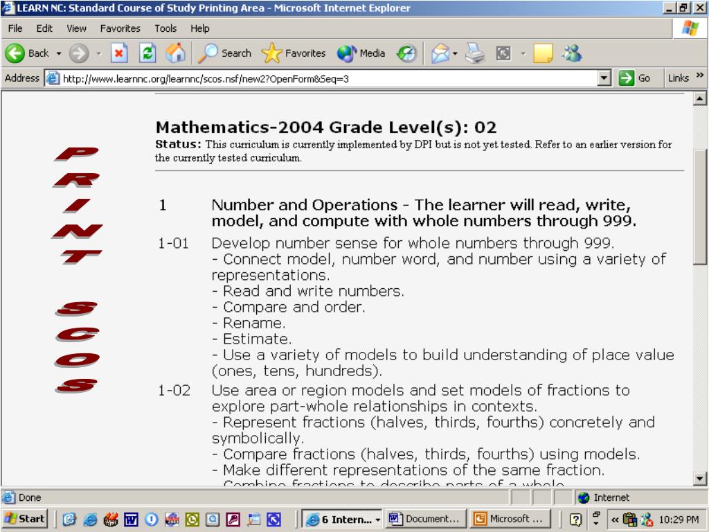Click the Done status bar text
709x532 pixels.
point(30,497)
